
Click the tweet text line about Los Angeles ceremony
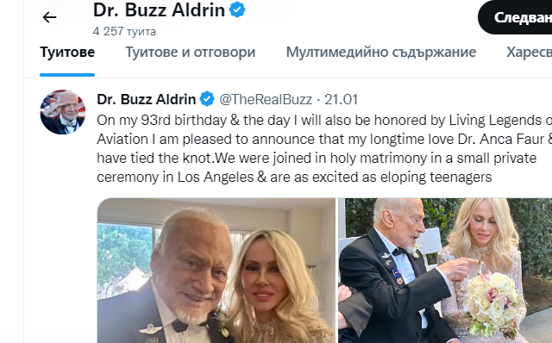[x=294, y=177]
